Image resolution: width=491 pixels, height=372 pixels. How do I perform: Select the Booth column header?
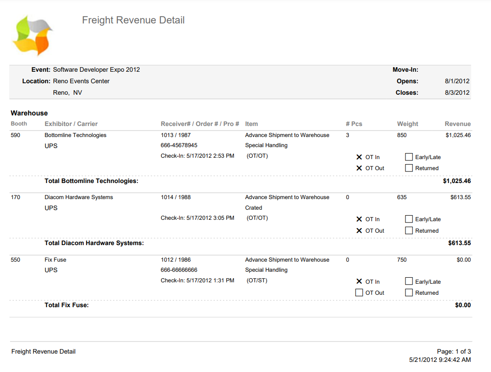(19, 124)
